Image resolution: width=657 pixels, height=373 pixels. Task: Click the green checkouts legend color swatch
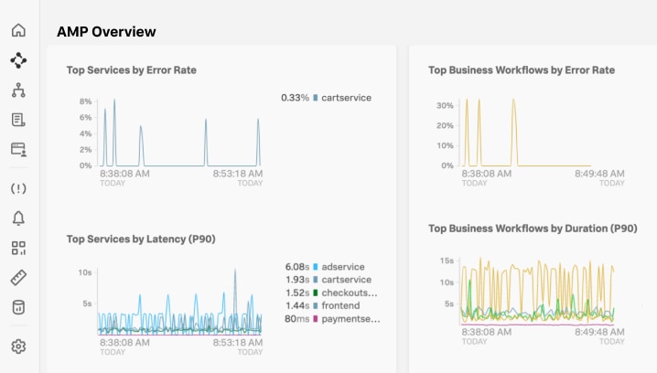click(x=316, y=293)
